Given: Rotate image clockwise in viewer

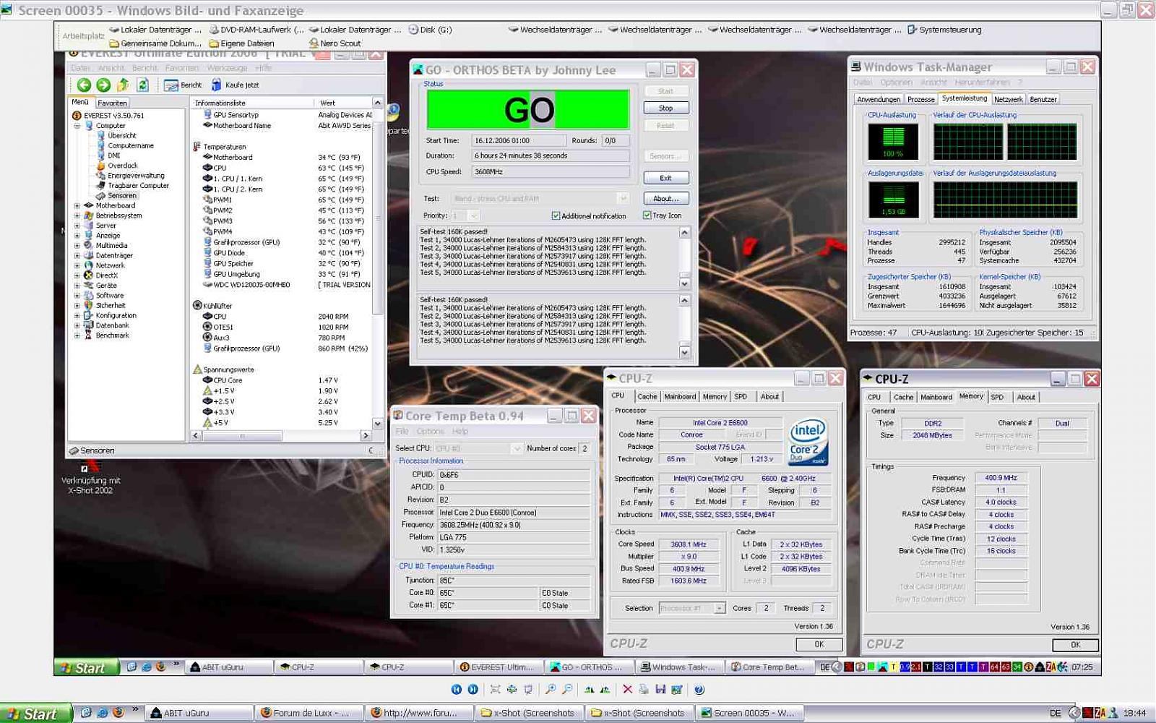Looking at the screenshot, I should click(589, 689).
